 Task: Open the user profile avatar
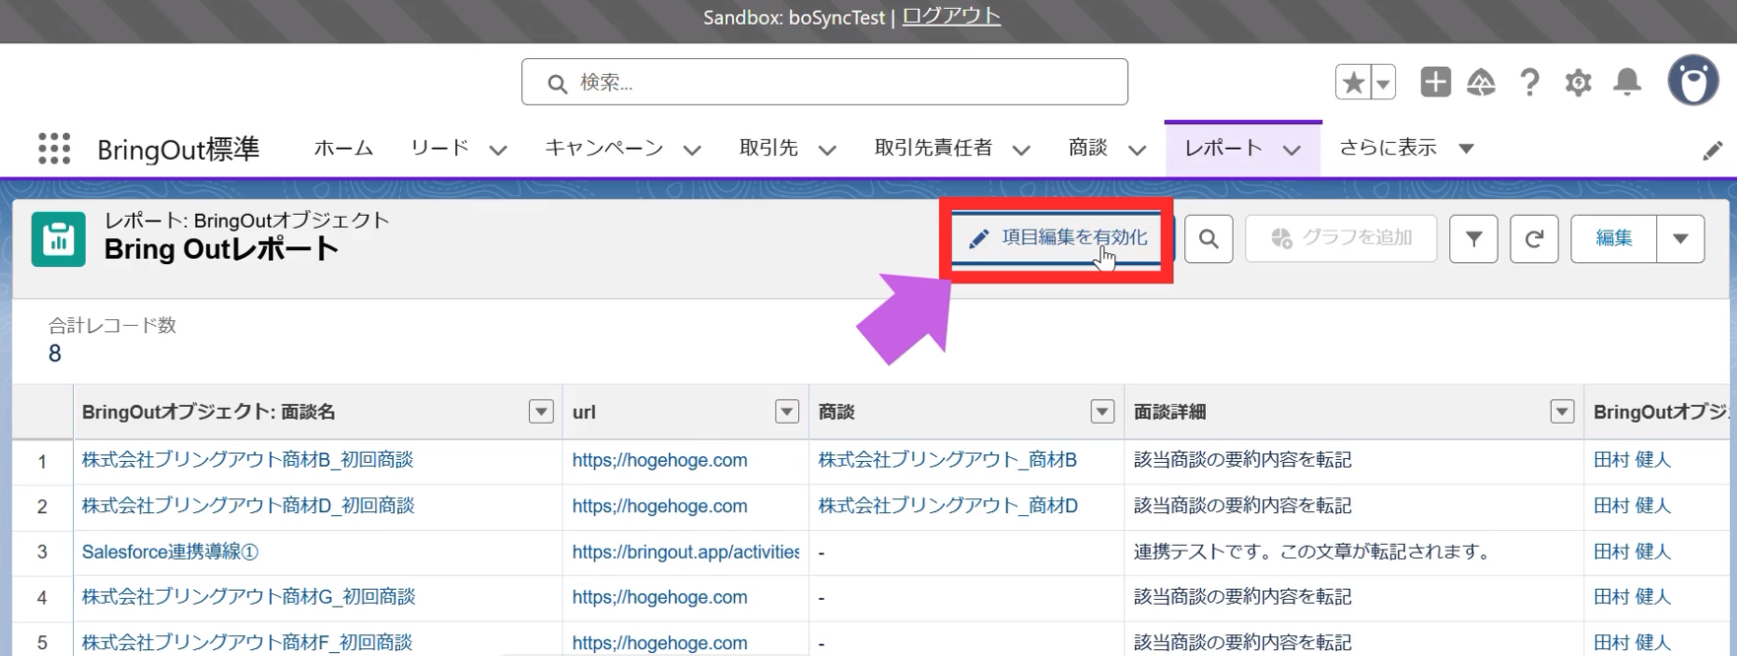click(x=1694, y=81)
